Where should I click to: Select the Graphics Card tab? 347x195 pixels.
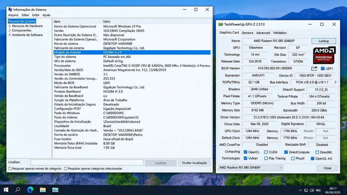[x=229, y=32]
